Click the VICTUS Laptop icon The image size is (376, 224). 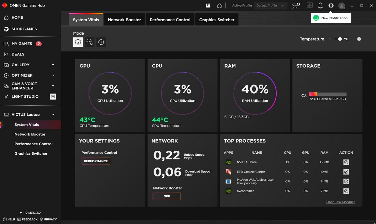tap(6, 114)
